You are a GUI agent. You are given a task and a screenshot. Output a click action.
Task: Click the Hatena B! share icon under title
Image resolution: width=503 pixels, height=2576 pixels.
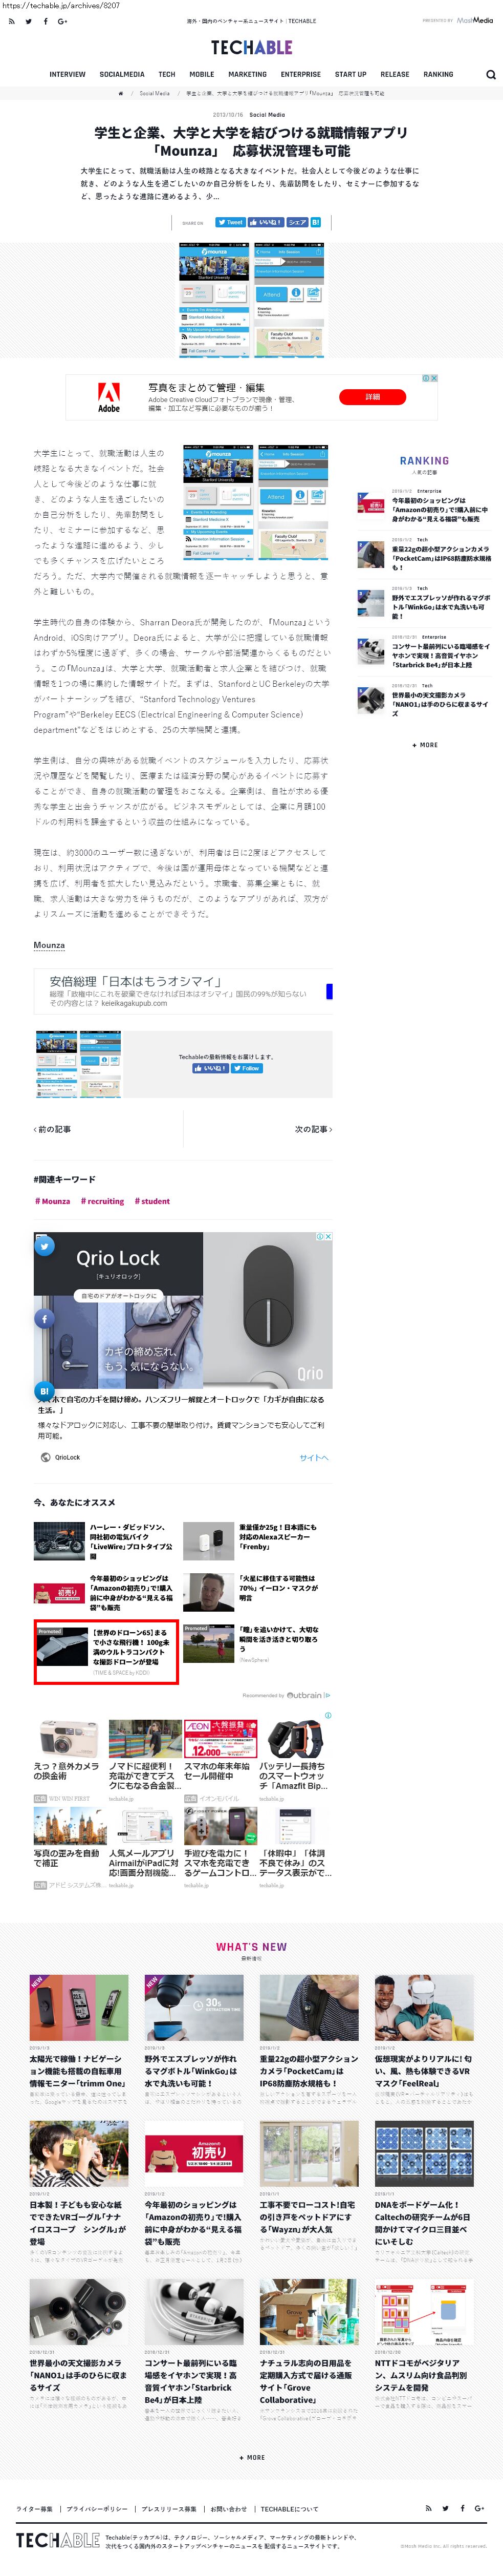[x=316, y=222]
